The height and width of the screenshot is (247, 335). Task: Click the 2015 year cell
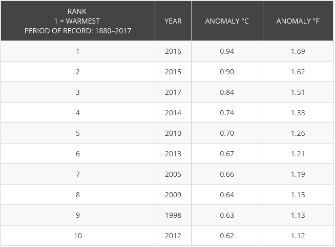pyautogui.click(x=173, y=72)
